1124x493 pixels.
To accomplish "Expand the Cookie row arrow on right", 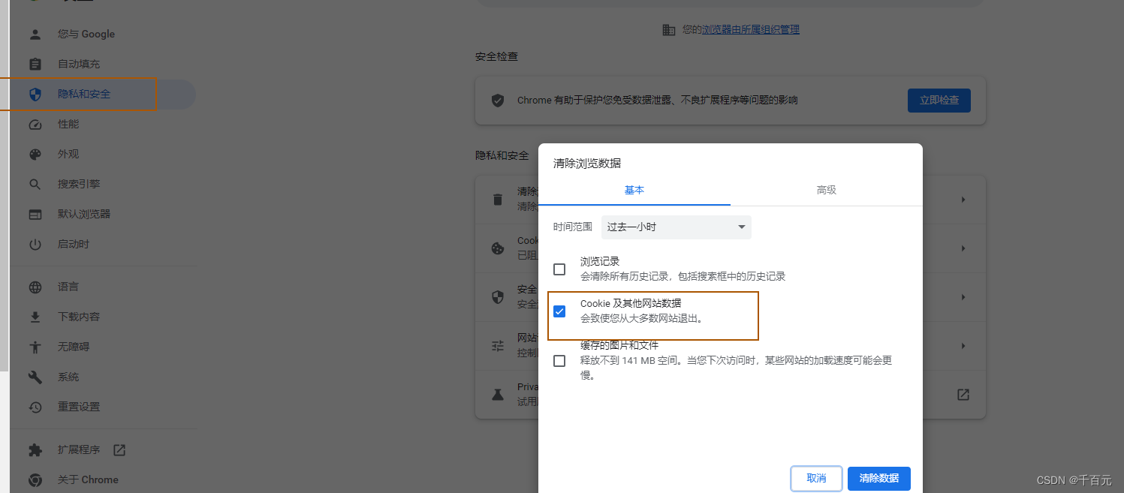I will (x=963, y=248).
